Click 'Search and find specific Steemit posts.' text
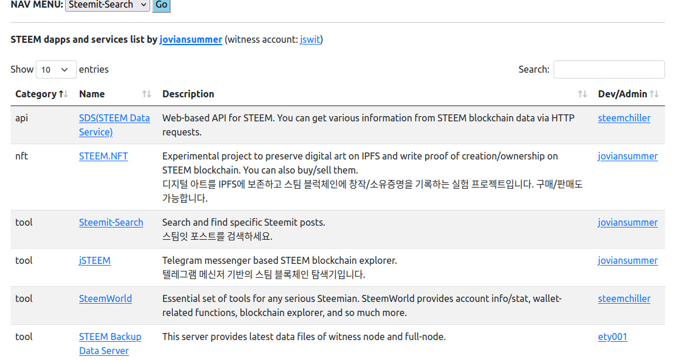 click(243, 222)
